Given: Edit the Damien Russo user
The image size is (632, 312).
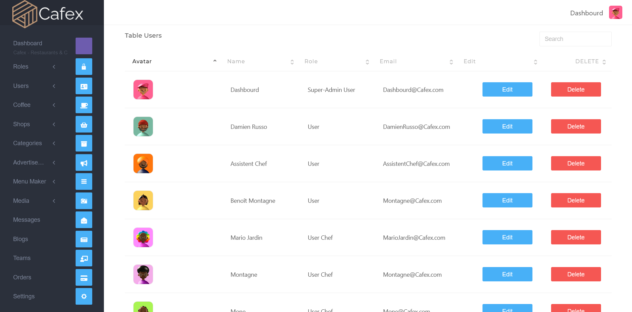Looking at the screenshot, I should pos(507,127).
